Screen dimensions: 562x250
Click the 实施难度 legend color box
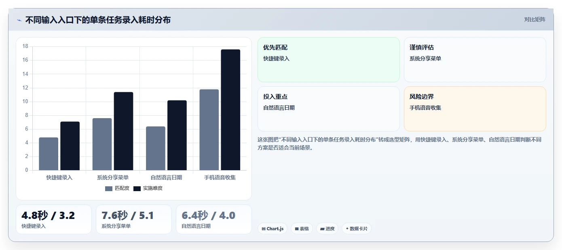[x=137, y=188]
